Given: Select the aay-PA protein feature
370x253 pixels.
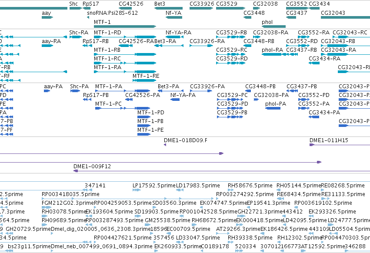Looking at the screenshot, I should point(47,91).
